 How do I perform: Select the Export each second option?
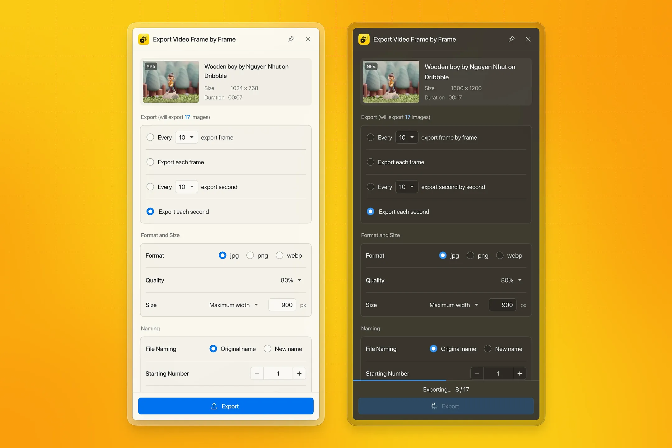pyautogui.click(x=150, y=211)
